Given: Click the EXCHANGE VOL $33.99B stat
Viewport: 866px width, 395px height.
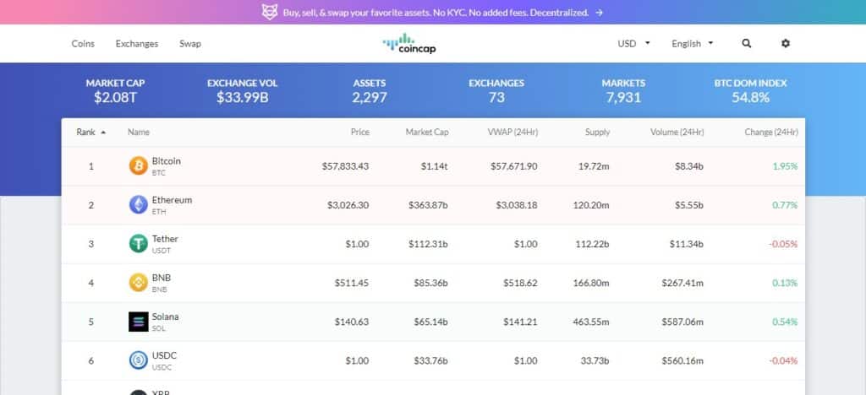Looking at the screenshot, I should pyautogui.click(x=242, y=91).
